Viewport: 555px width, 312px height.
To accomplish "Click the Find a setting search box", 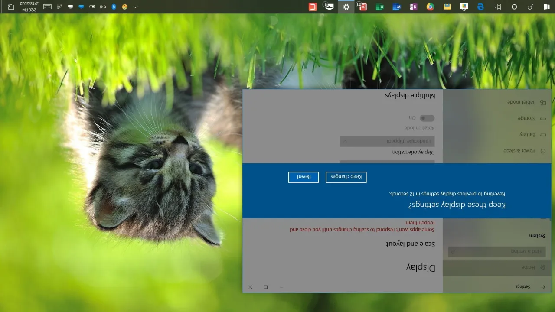I will pyautogui.click(x=497, y=251).
